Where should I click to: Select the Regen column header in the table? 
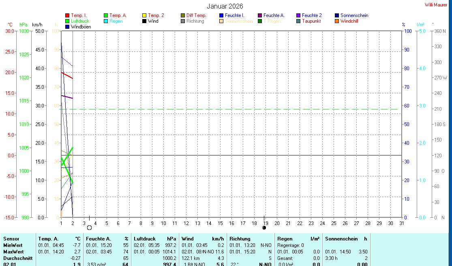pos(284,239)
